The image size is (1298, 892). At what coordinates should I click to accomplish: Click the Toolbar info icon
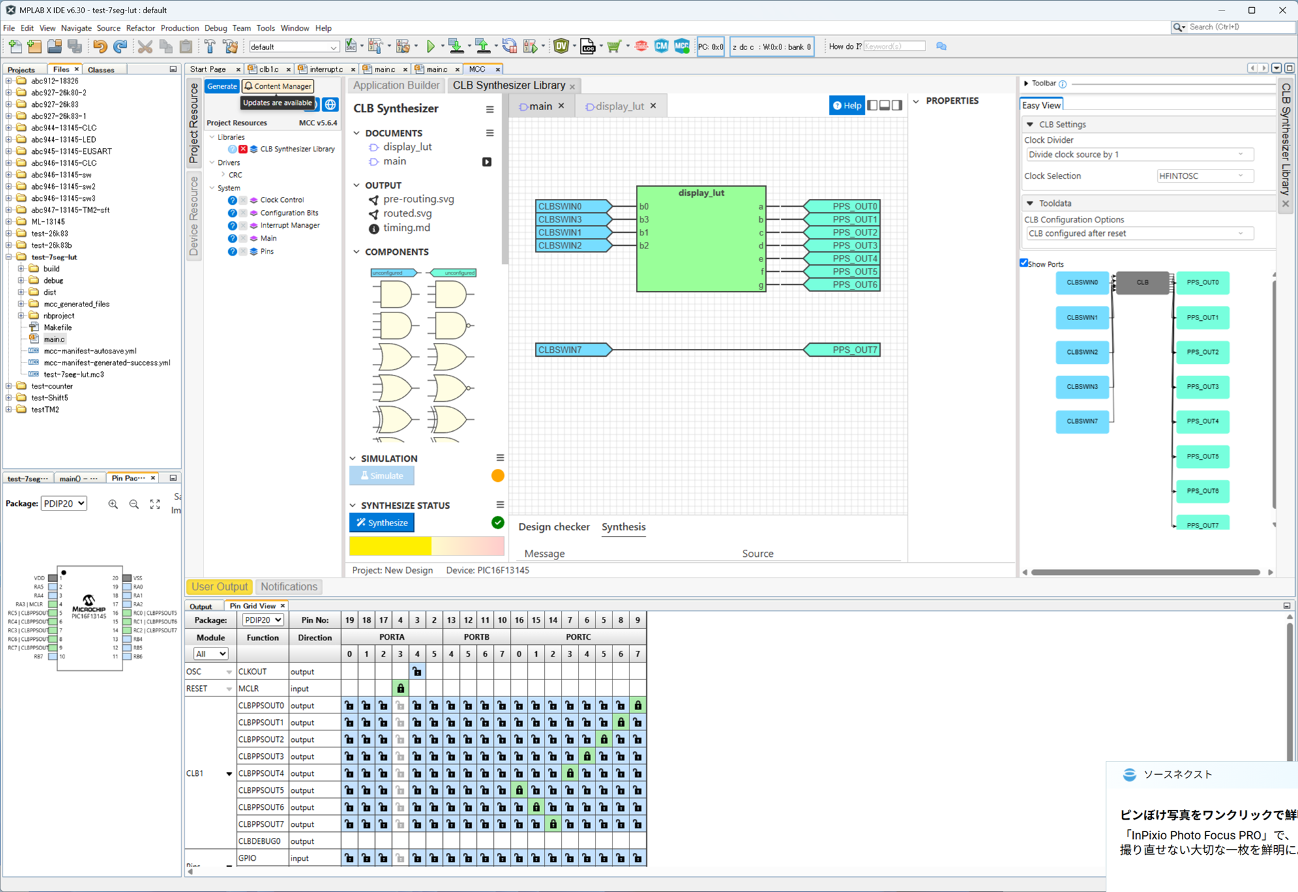(x=1063, y=84)
